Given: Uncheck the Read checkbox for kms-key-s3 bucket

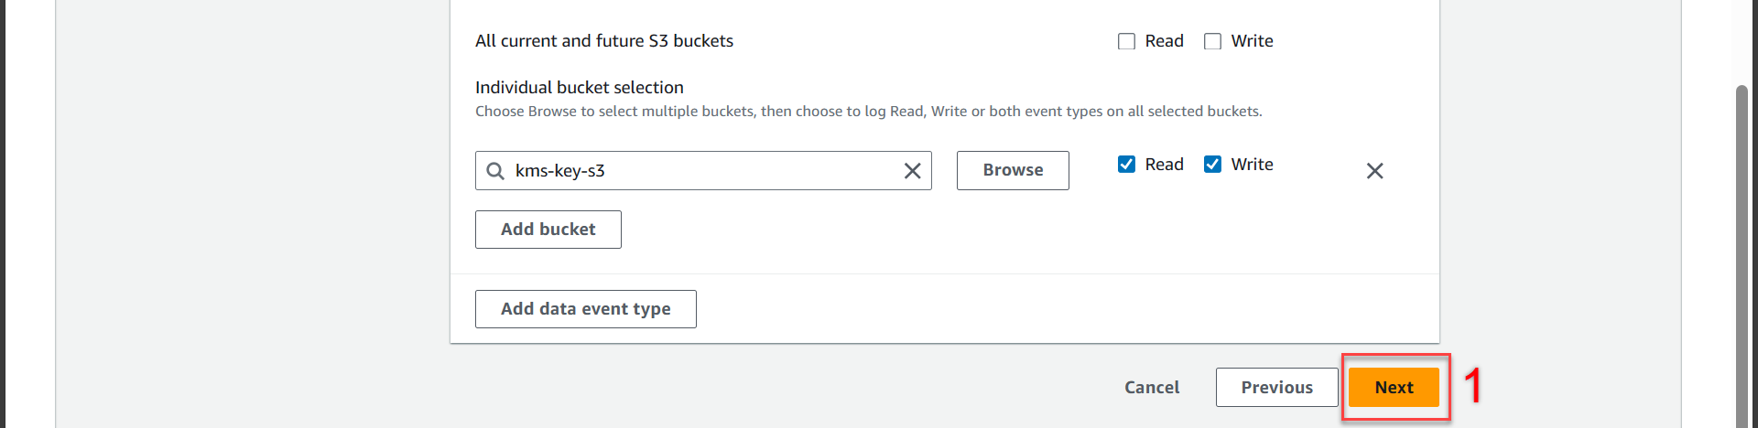Looking at the screenshot, I should click(x=1126, y=165).
